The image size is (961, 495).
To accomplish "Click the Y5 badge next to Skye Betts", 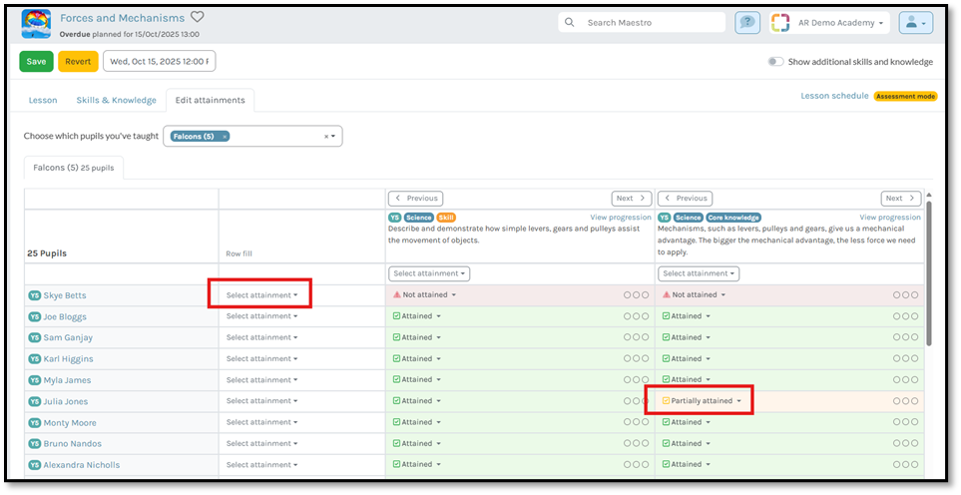I will tap(34, 296).
